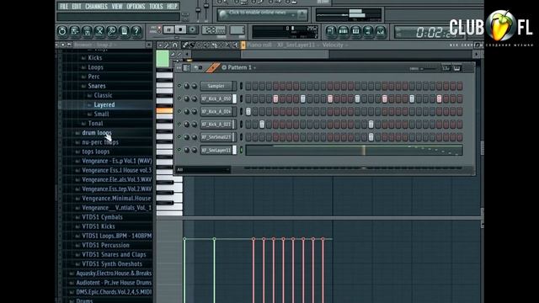Open the FILE menu
The image size is (539, 303).
point(64,6)
